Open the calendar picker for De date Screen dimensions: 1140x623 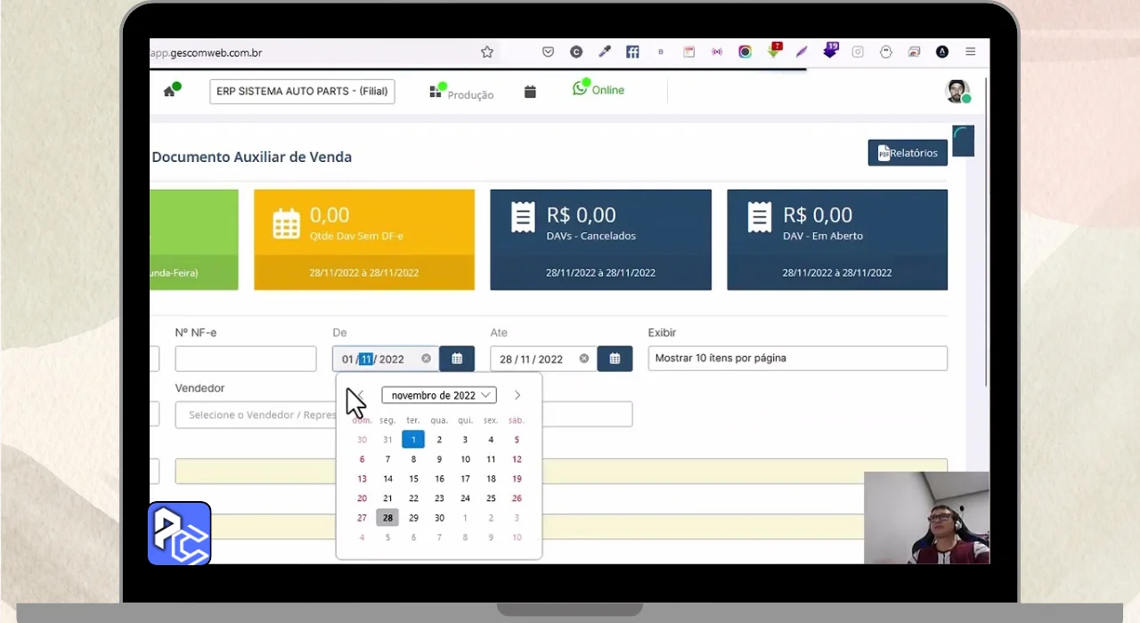[x=457, y=359]
